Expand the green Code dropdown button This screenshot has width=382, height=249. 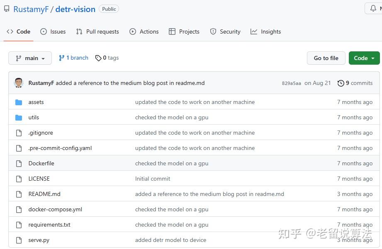point(364,58)
